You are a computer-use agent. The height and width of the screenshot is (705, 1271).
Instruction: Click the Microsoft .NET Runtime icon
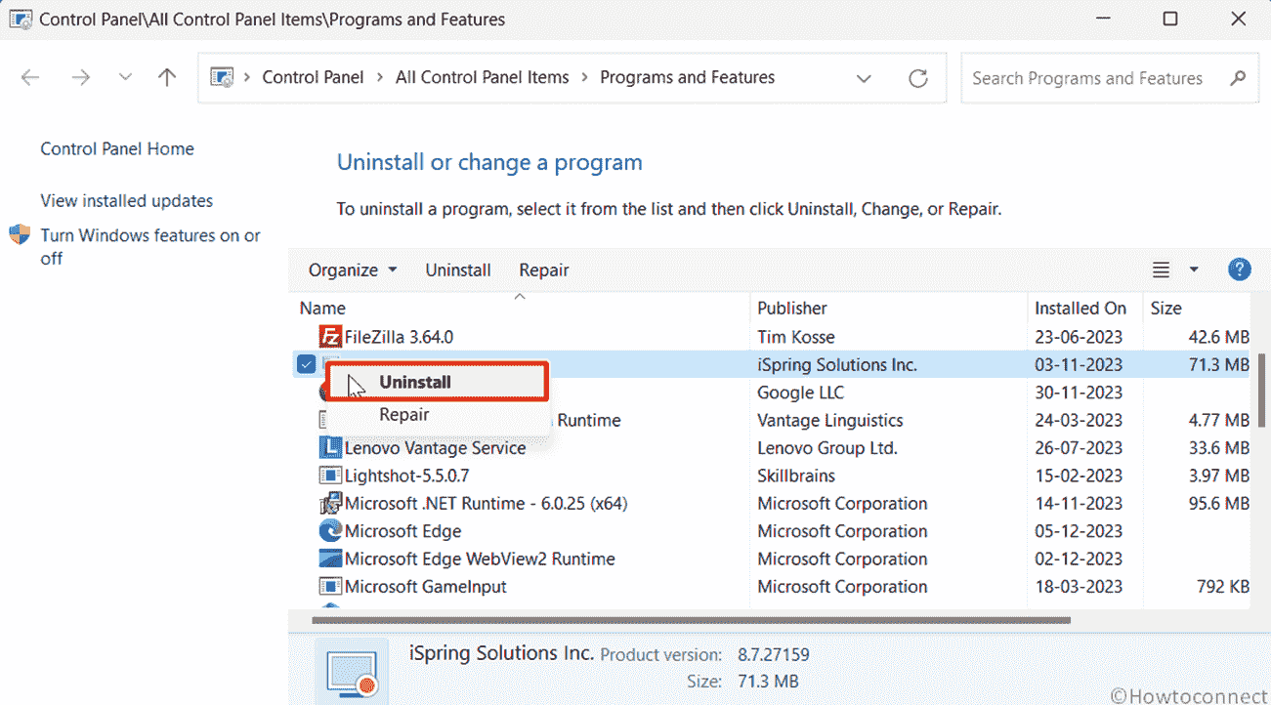pyautogui.click(x=330, y=504)
